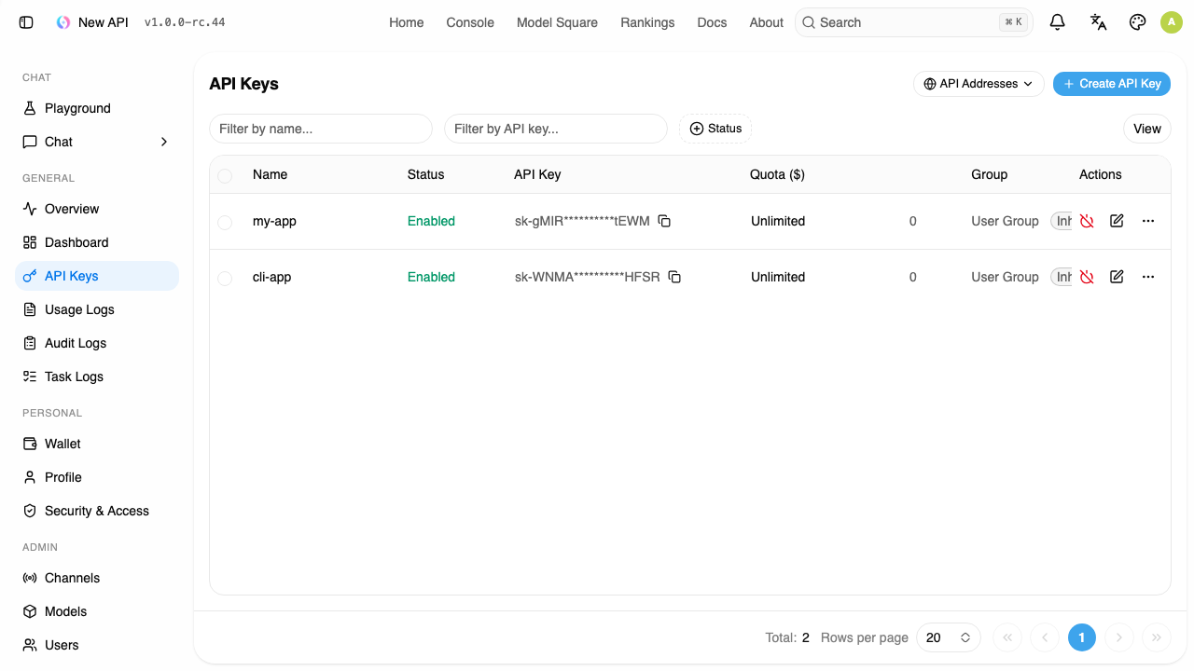Open the theme palette icon

pyautogui.click(x=1137, y=22)
